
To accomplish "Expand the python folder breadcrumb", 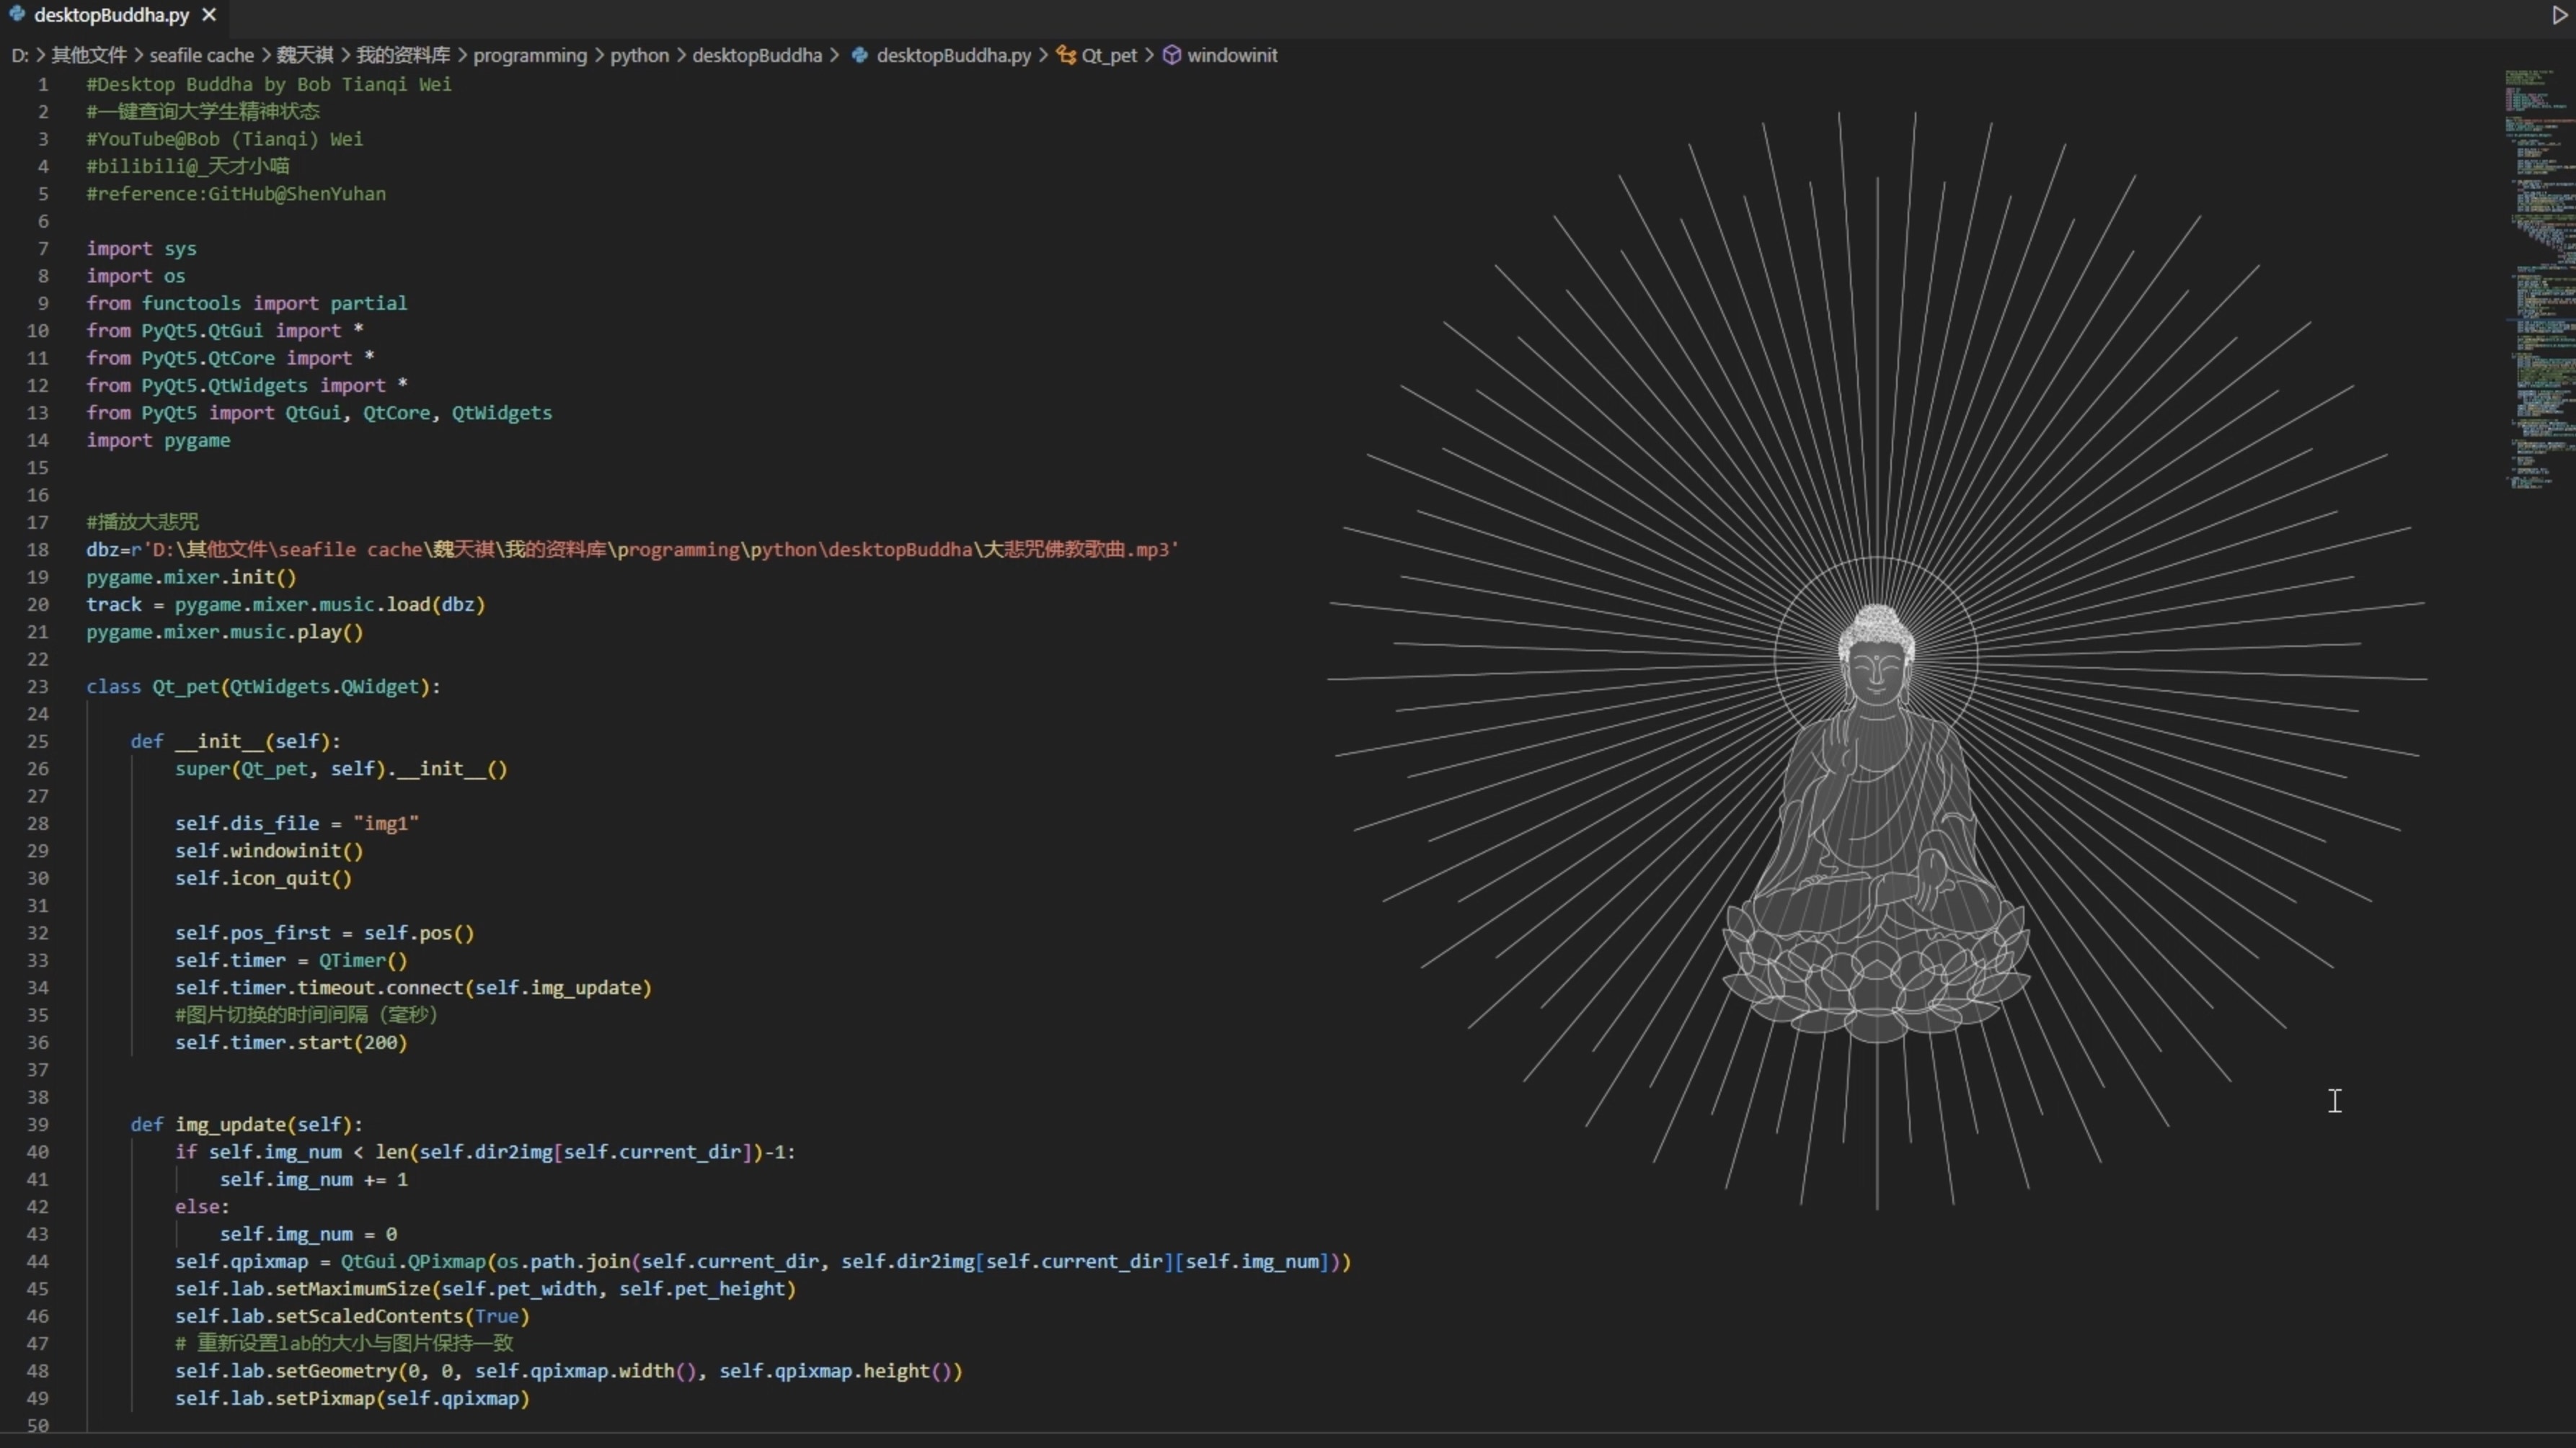I will (x=639, y=55).
